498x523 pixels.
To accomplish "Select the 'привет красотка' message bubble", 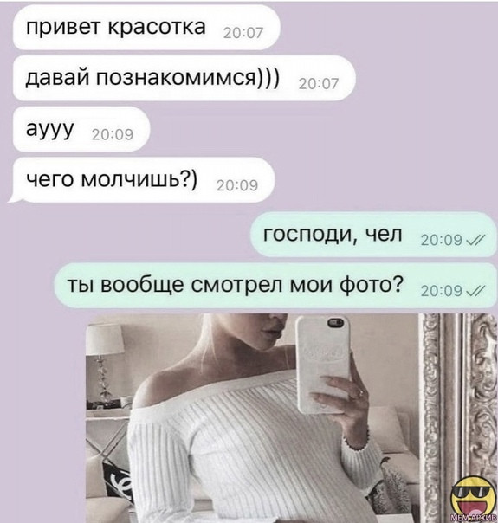I will point(146,28).
